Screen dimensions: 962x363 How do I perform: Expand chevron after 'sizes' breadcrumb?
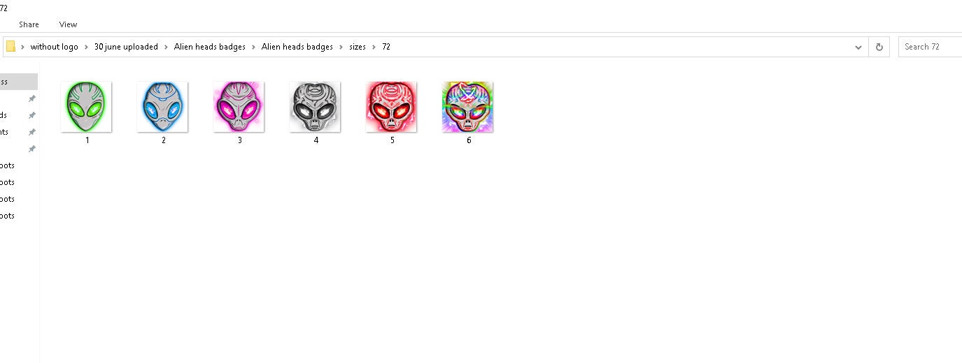point(374,47)
